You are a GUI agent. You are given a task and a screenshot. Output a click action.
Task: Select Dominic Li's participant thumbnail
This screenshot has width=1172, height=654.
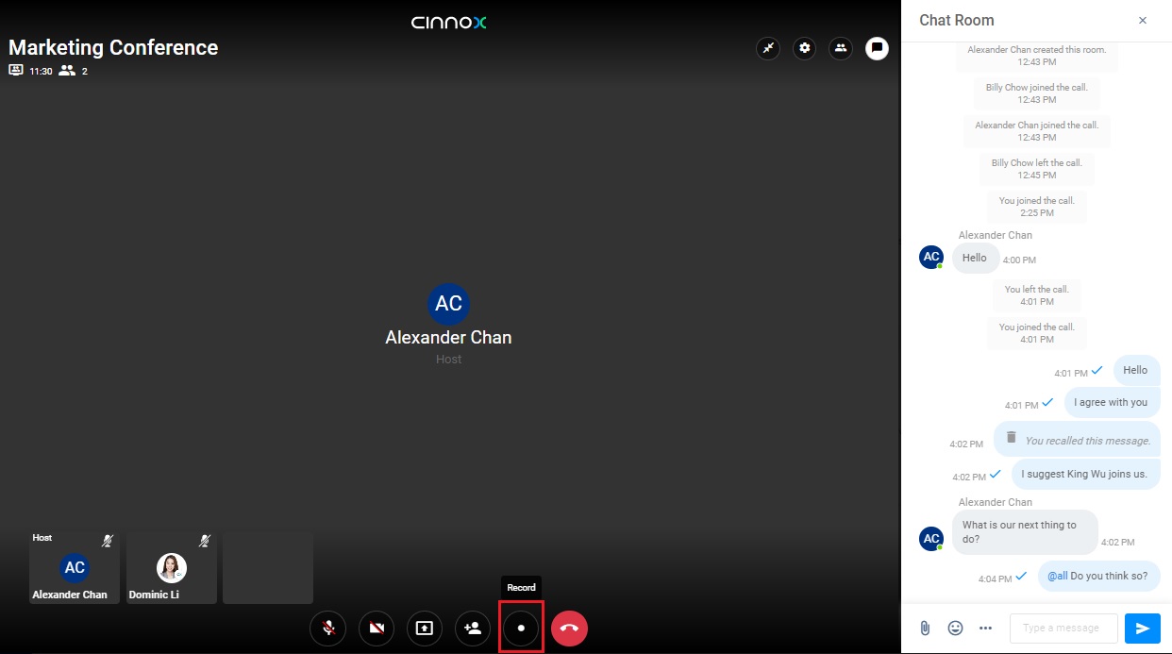click(x=172, y=567)
